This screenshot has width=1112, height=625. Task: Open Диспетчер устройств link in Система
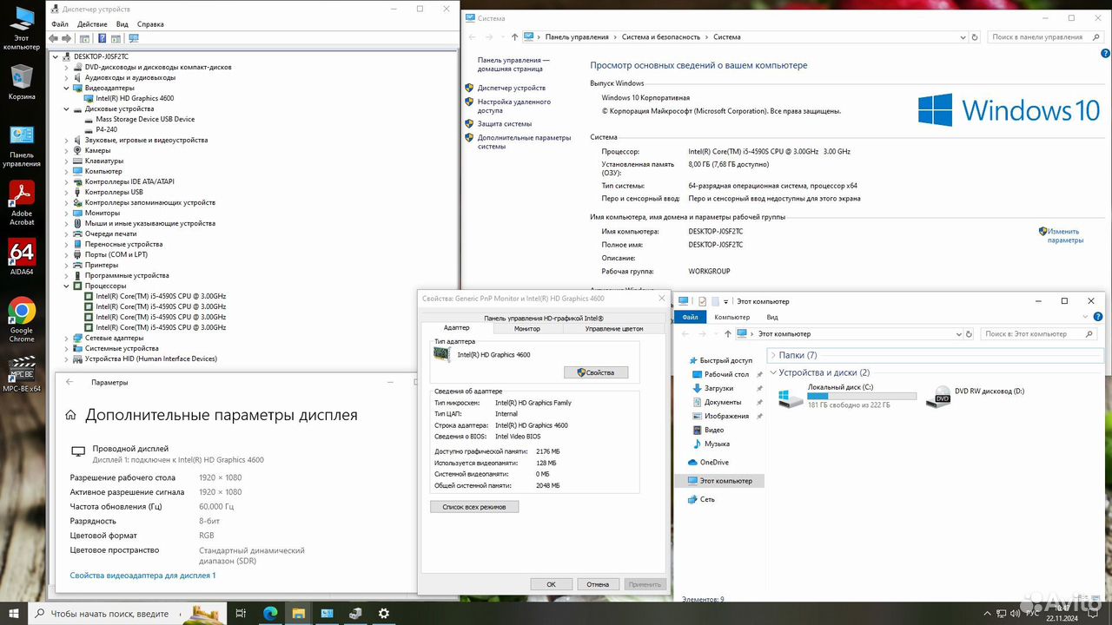512,88
